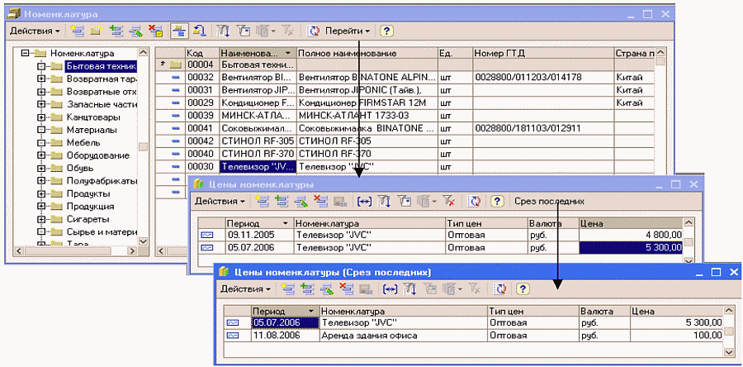Open Действия menu in Цены номенклатуры window
Viewport: 743px width, 367px height.
coord(220,201)
